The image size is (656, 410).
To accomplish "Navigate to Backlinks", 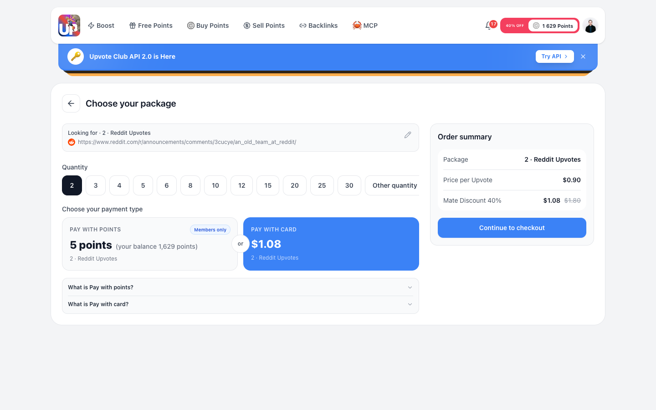I will coord(318,26).
